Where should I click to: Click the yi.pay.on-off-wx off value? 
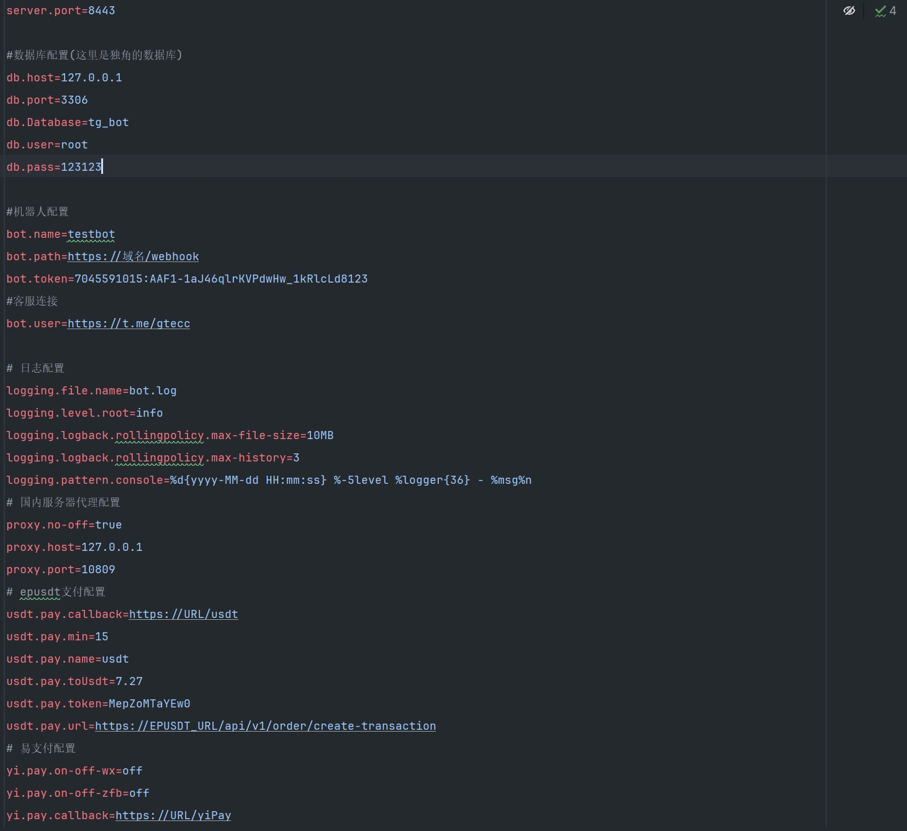click(x=132, y=771)
